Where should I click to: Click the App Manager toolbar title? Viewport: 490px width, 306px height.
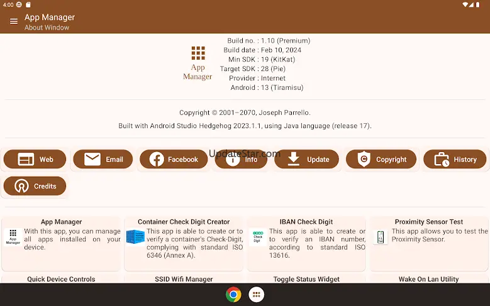(x=50, y=17)
